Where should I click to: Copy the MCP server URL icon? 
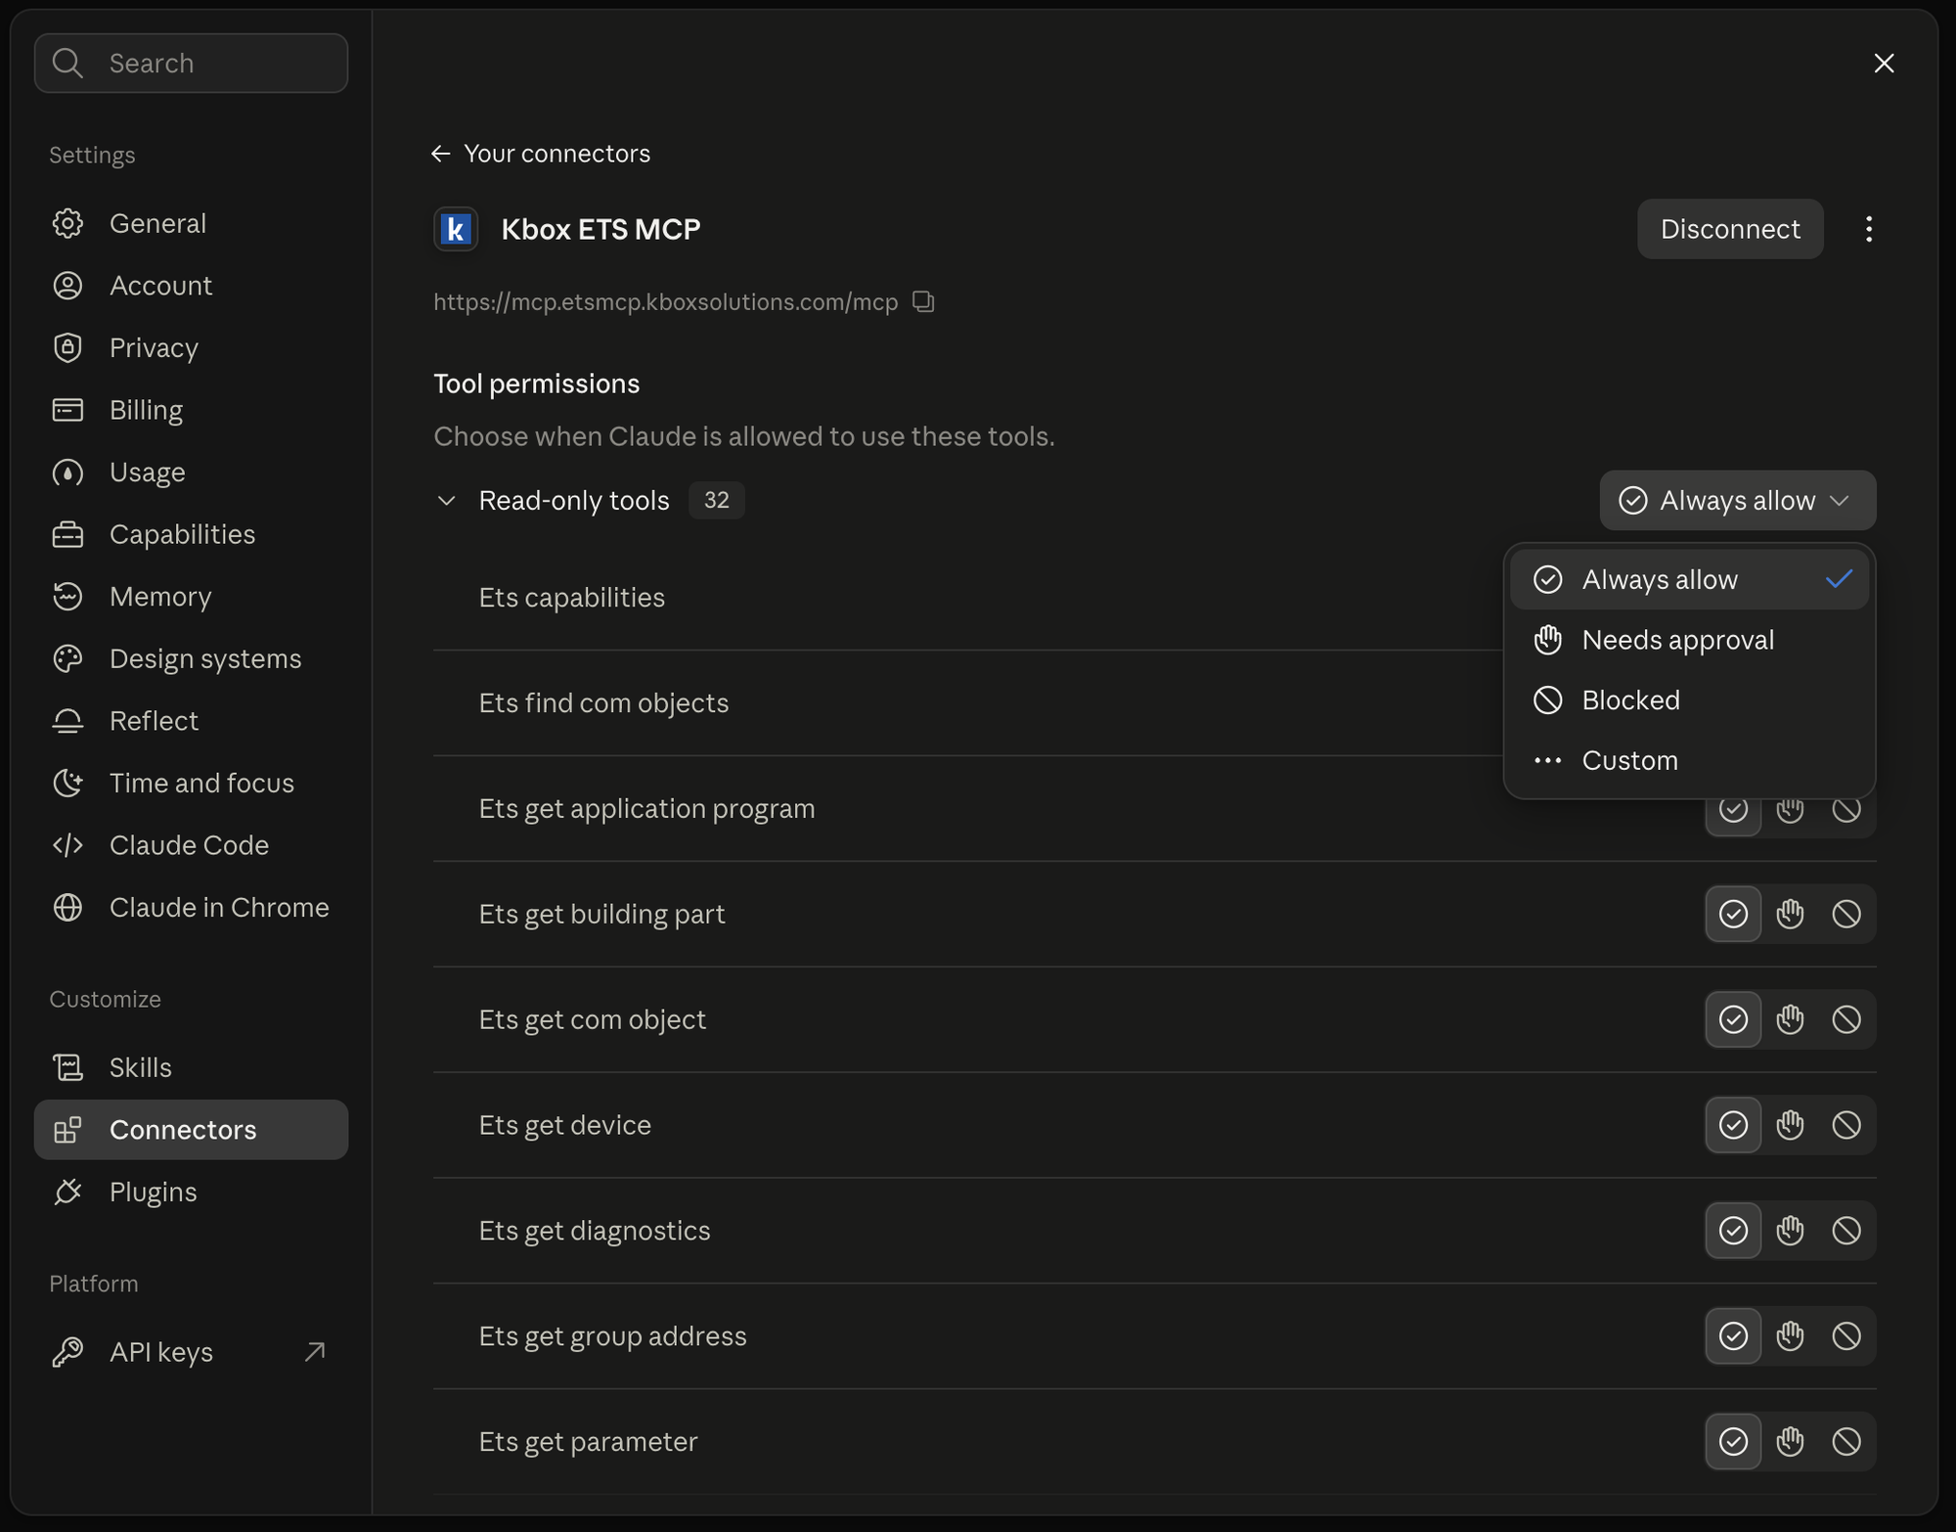coord(923,301)
